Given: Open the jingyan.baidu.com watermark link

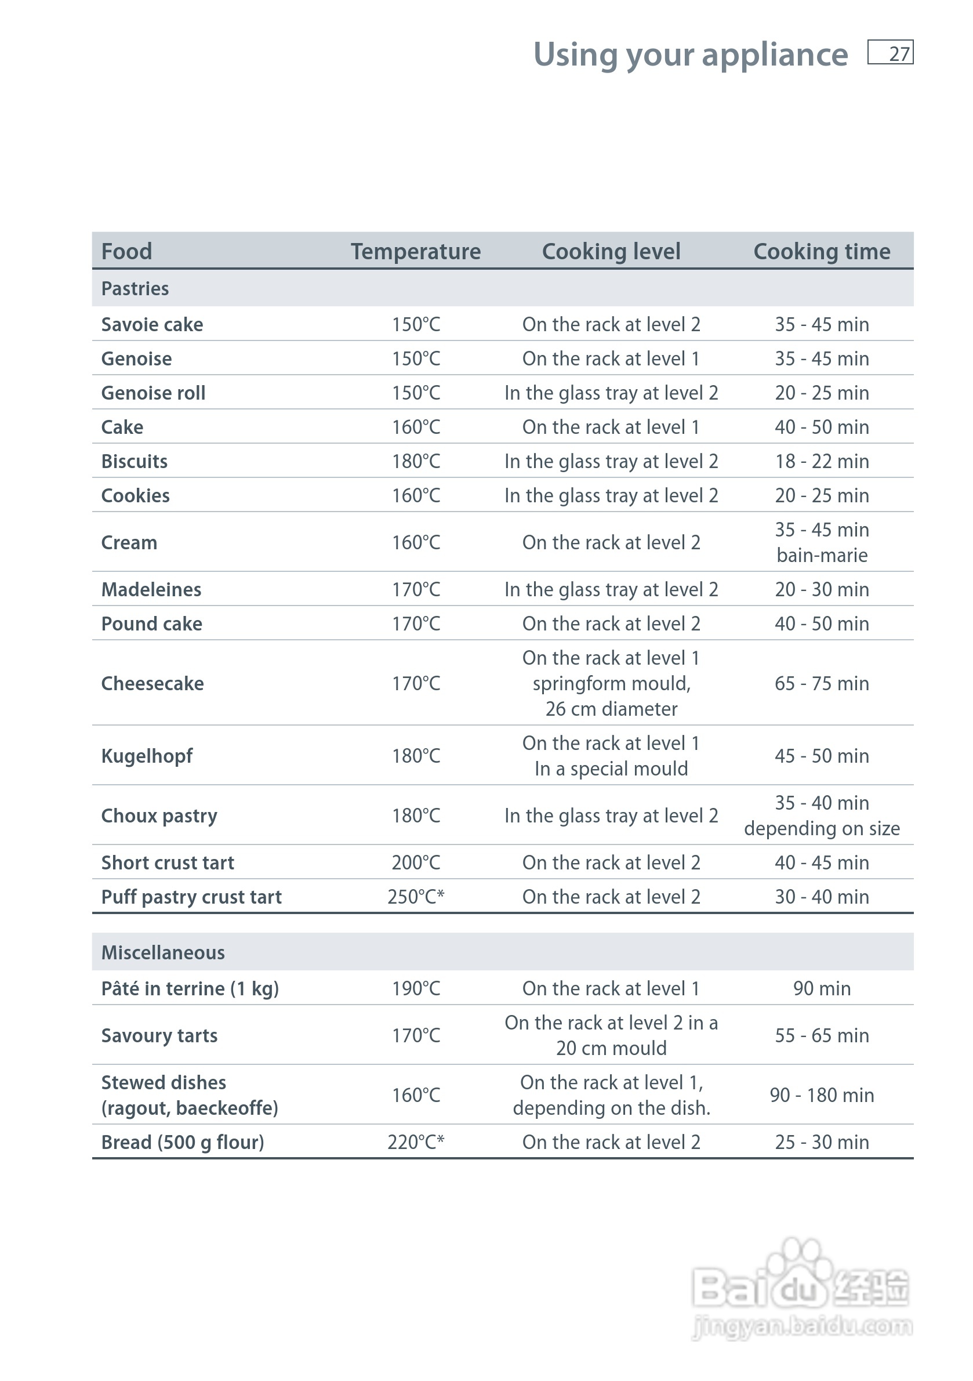Looking at the screenshot, I should (802, 1327).
